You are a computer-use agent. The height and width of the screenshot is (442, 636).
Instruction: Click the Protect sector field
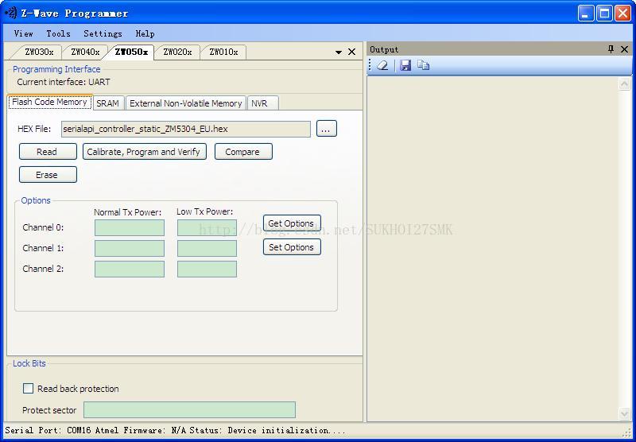pyautogui.click(x=189, y=410)
